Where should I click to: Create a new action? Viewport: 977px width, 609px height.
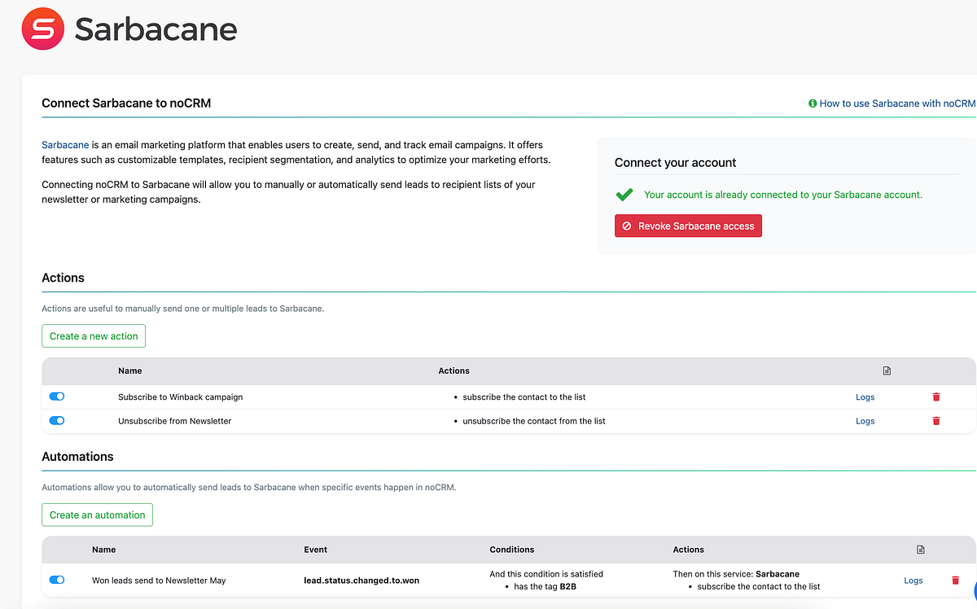point(94,336)
